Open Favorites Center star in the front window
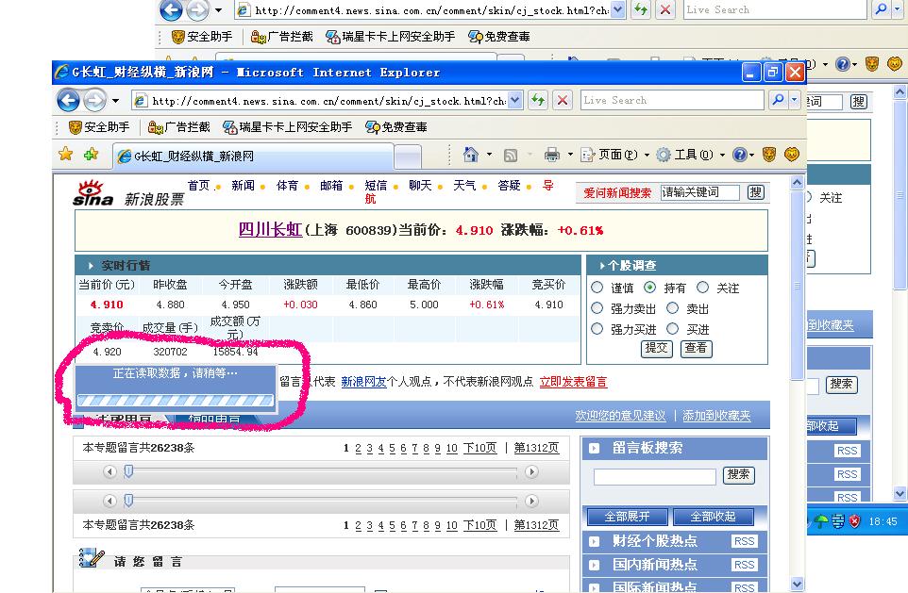The height and width of the screenshot is (593, 908). click(66, 154)
